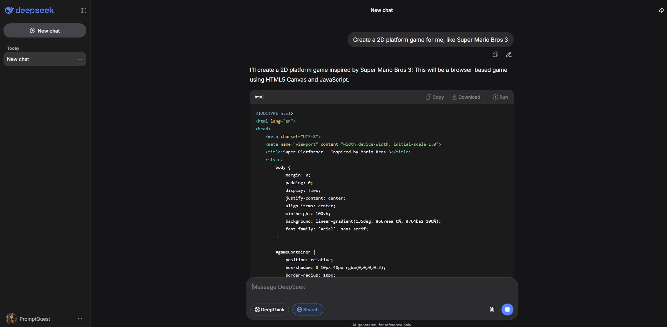
Task: Edit the user message with pencil icon
Action: pyautogui.click(x=508, y=54)
